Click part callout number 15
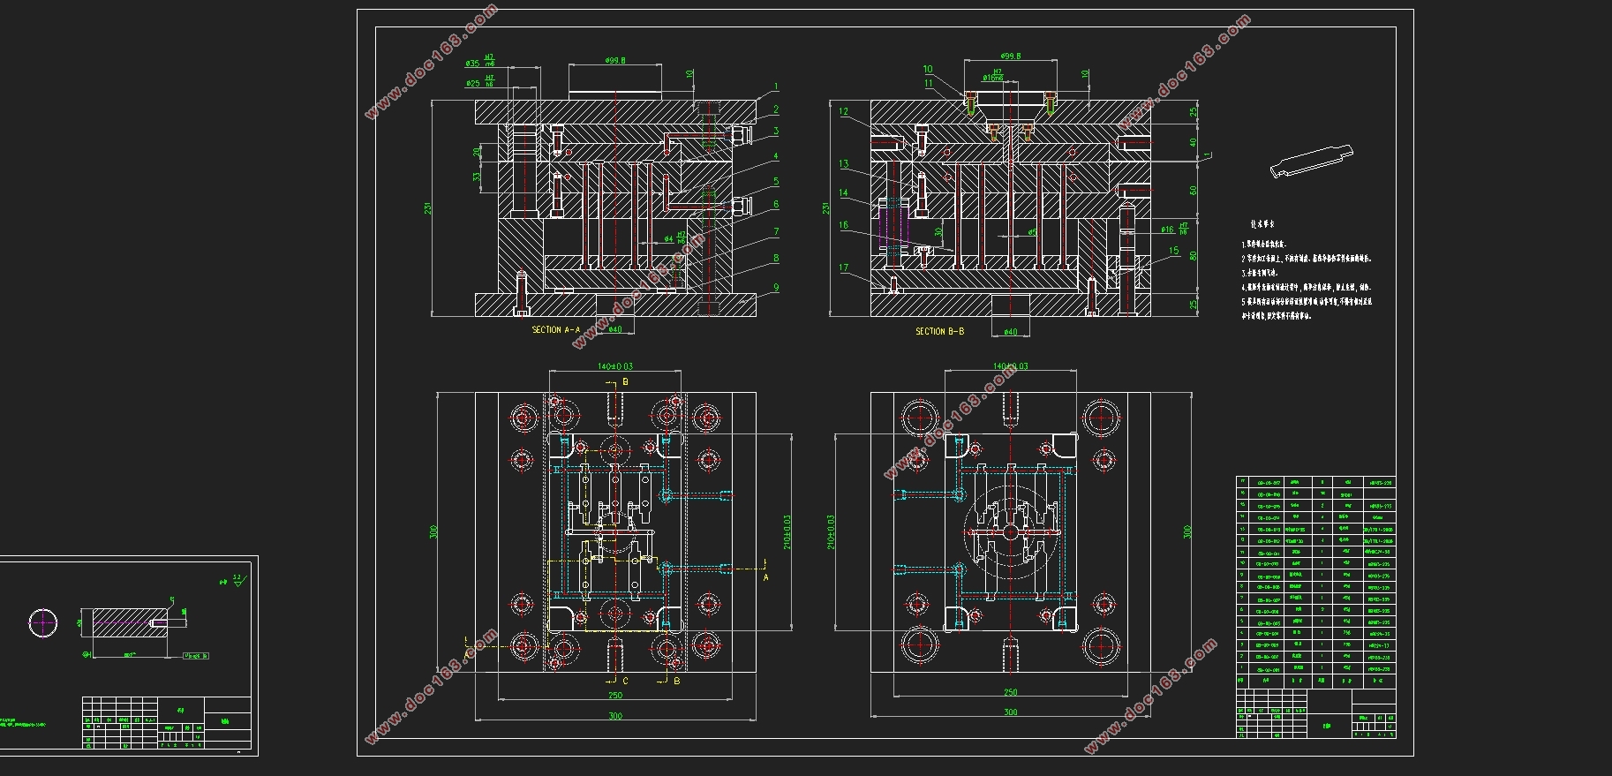1612x776 pixels. click(x=1173, y=251)
